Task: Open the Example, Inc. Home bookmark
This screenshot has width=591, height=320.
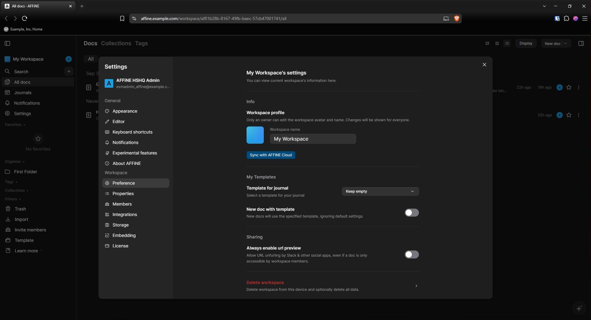Action: (23, 29)
